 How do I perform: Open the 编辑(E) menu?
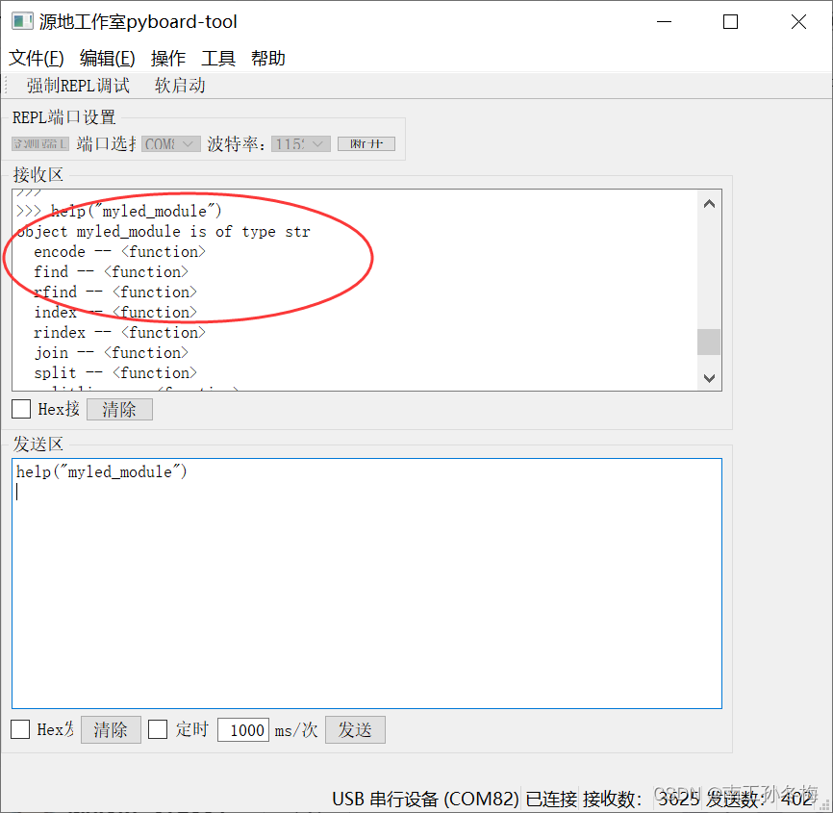(x=108, y=58)
